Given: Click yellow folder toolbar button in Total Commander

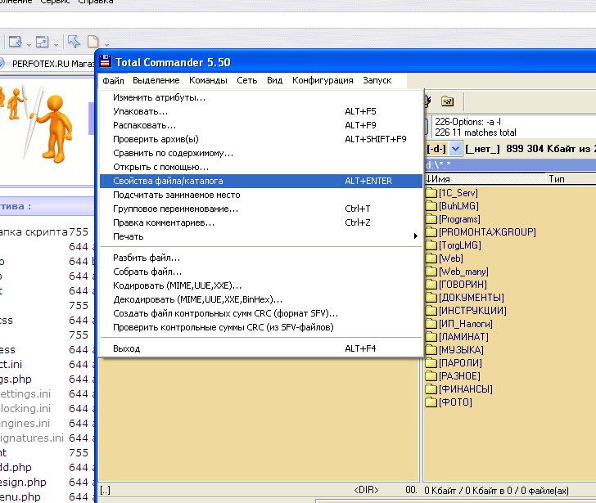Looking at the screenshot, I should 447,101.
